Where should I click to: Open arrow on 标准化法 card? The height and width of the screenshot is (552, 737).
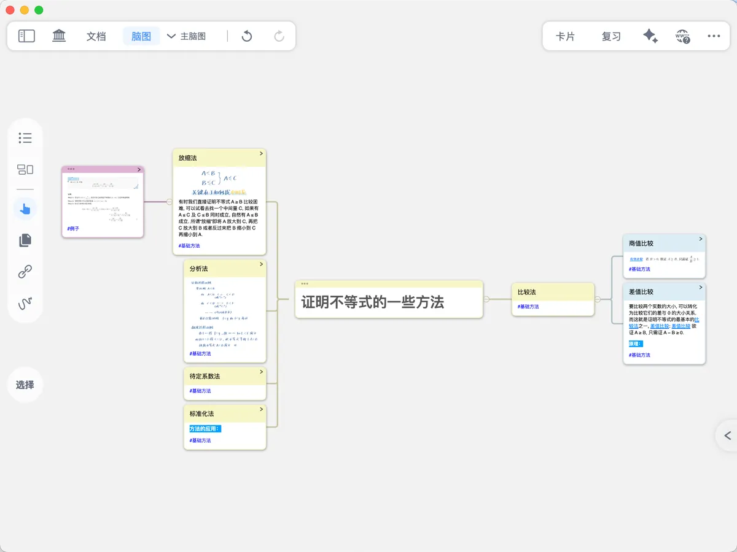[x=261, y=409]
